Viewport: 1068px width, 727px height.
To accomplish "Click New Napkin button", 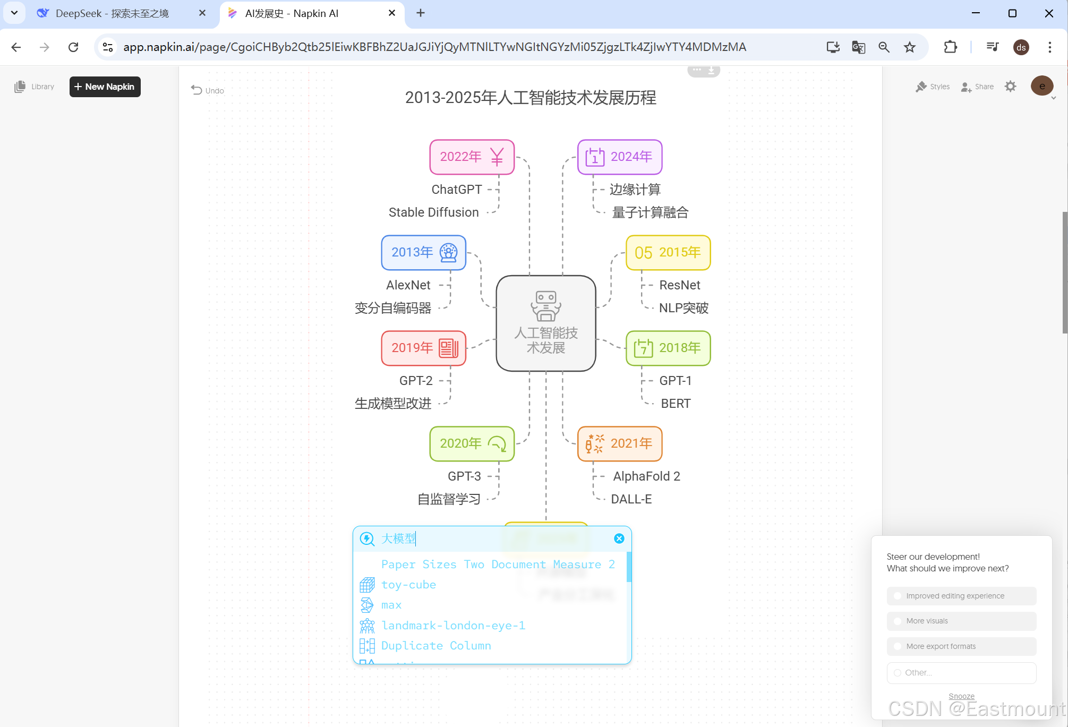I will pyautogui.click(x=105, y=87).
